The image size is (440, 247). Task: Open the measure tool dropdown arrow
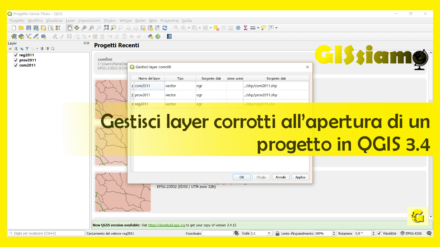(258, 28)
